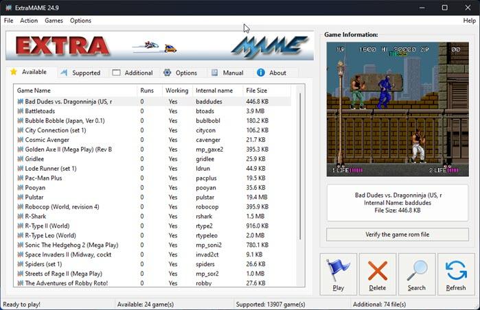Click internal name 'mp_gaxe2' cell

[209, 150]
